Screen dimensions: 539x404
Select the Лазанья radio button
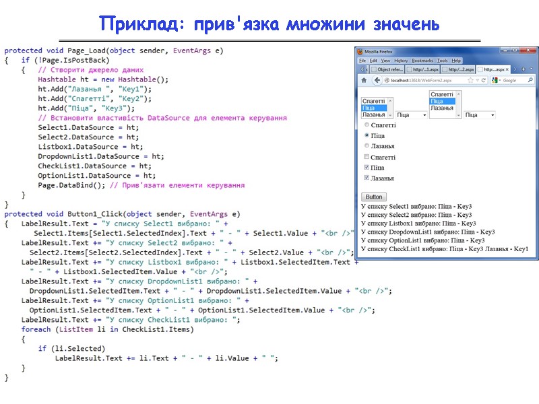367,145
